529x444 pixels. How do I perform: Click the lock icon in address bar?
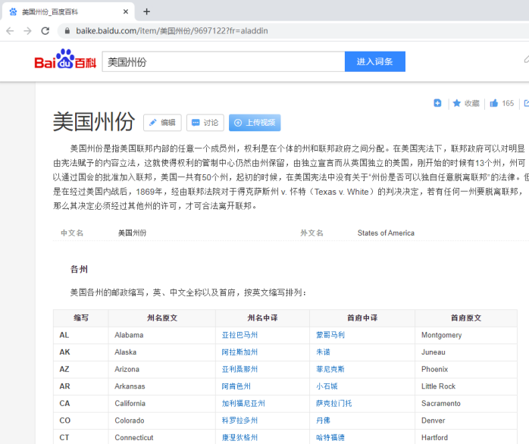tap(67, 31)
